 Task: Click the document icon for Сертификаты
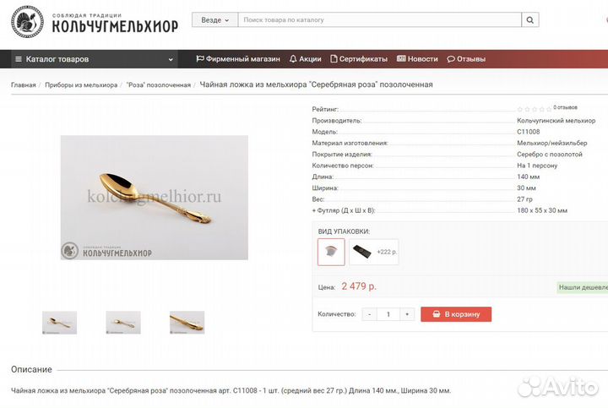click(x=334, y=59)
